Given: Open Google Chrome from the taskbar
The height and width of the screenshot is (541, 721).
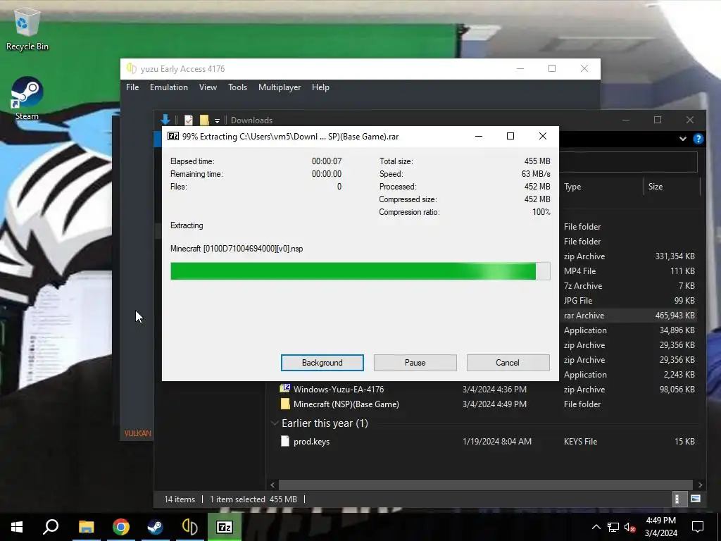Looking at the screenshot, I should point(120,527).
